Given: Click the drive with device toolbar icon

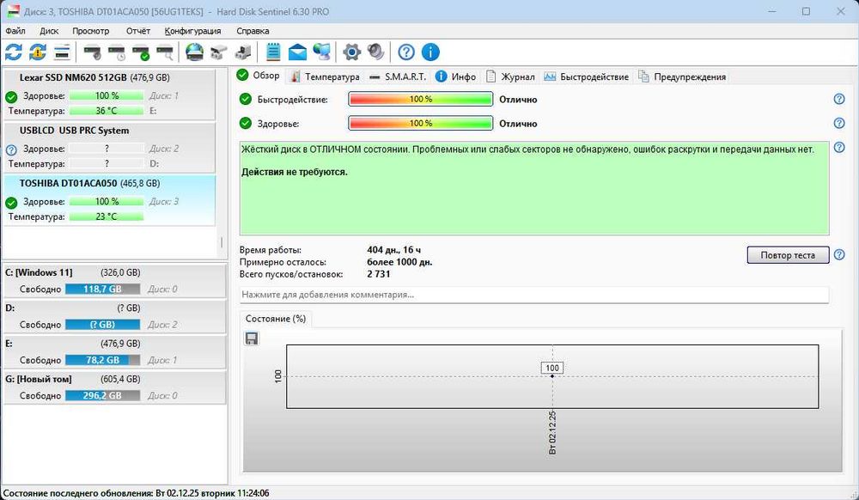Looking at the screenshot, I should pos(243,52).
